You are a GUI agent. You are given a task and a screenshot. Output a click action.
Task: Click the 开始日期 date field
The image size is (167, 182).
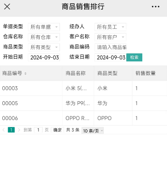tap(44, 57)
